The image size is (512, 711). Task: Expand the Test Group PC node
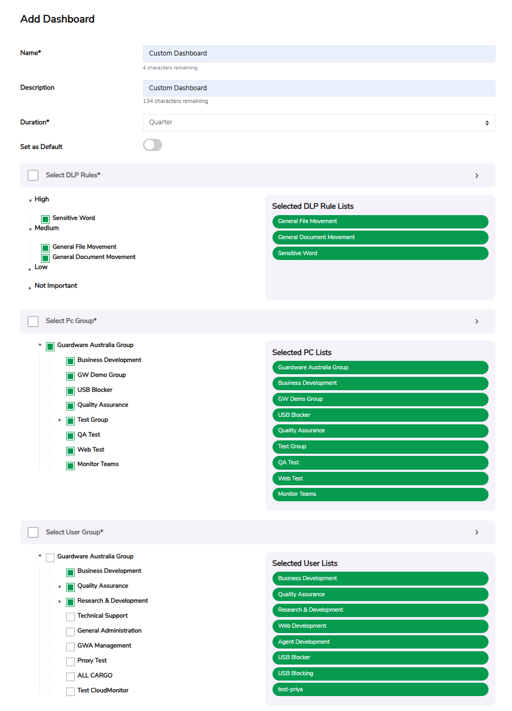tap(60, 421)
